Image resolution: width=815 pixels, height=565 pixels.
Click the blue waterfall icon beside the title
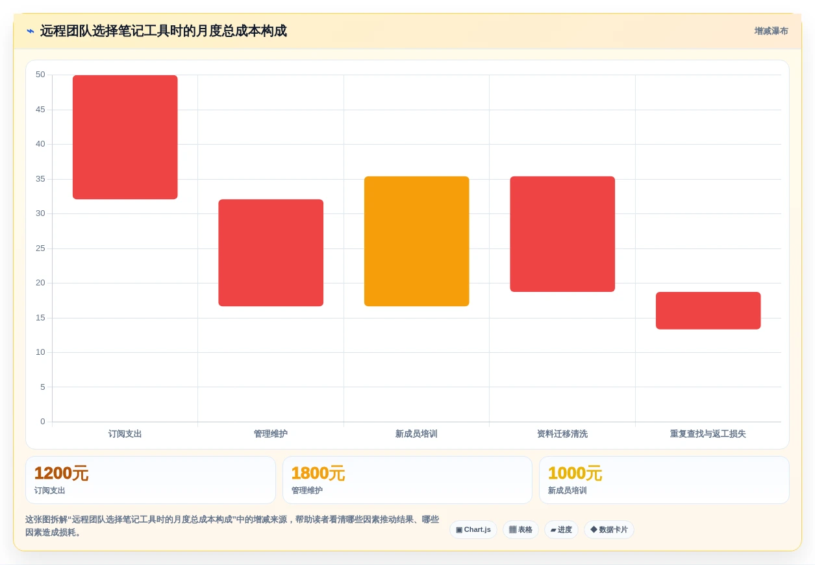pyautogui.click(x=31, y=31)
